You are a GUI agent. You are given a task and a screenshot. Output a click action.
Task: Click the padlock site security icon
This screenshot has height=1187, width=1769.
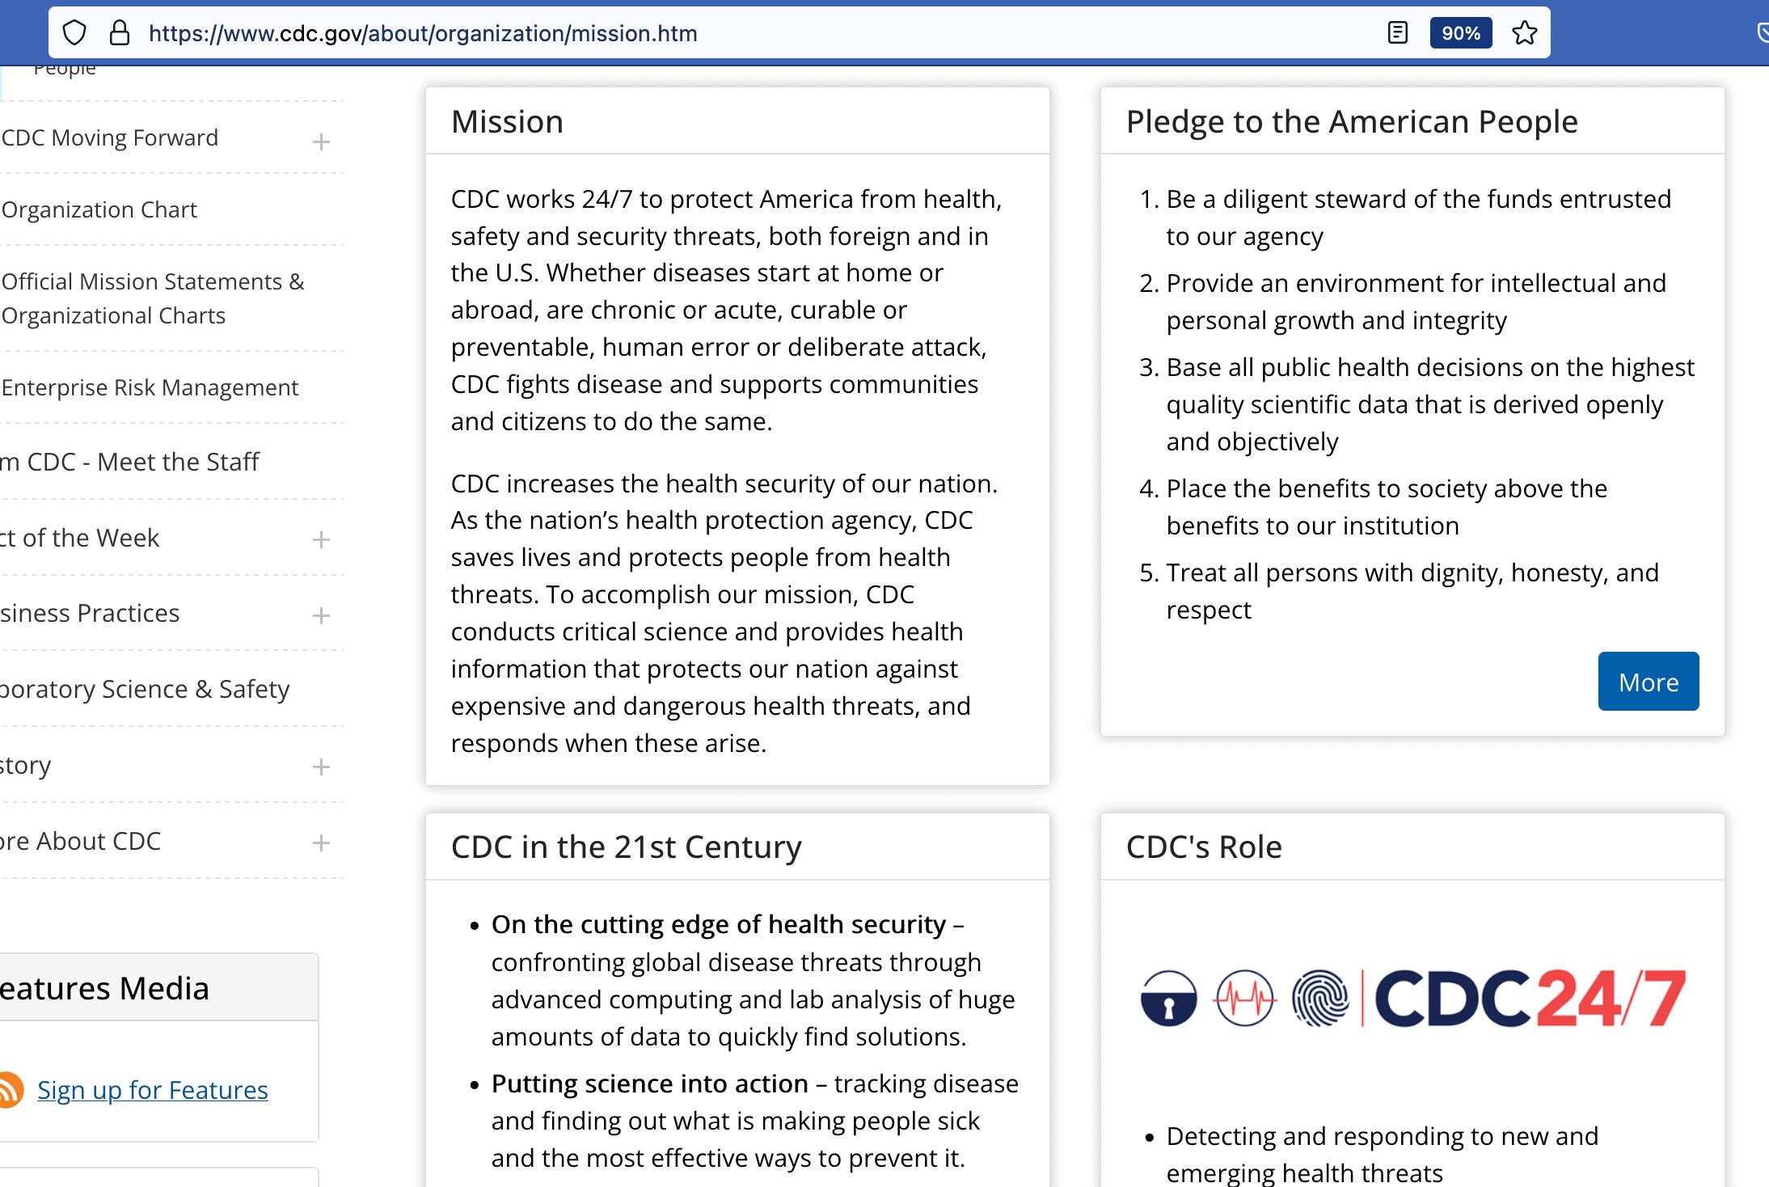pos(120,33)
